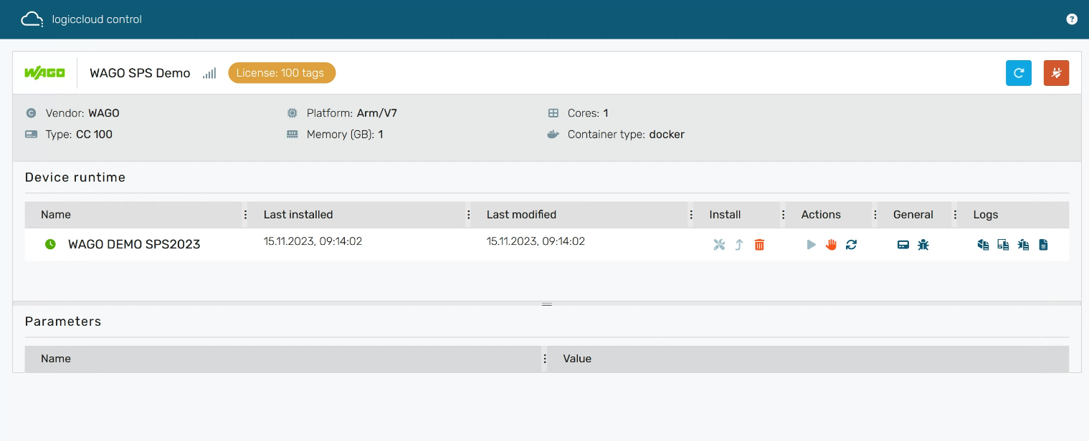Open the bug log icon in Logs column

coord(1023,245)
